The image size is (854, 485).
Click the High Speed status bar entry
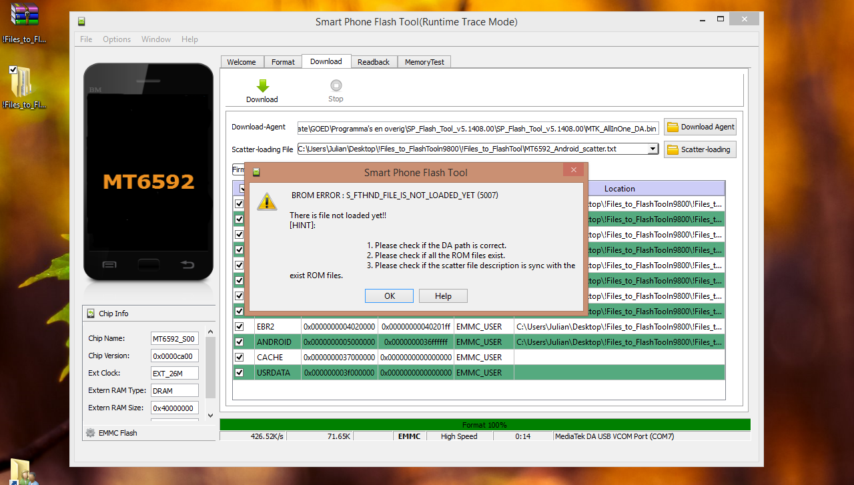coord(459,436)
